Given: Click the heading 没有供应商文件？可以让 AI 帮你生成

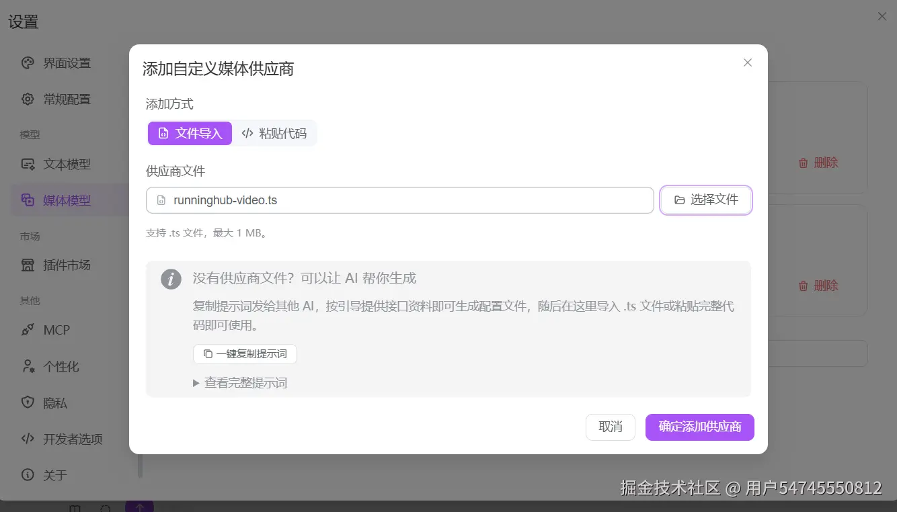Looking at the screenshot, I should click(x=305, y=278).
